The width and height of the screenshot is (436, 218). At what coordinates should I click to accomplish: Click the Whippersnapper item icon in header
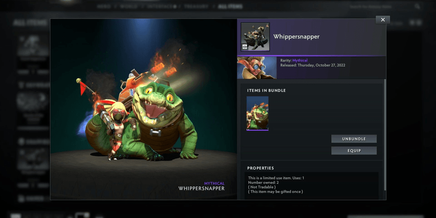pyautogui.click(x=255, y=37)
